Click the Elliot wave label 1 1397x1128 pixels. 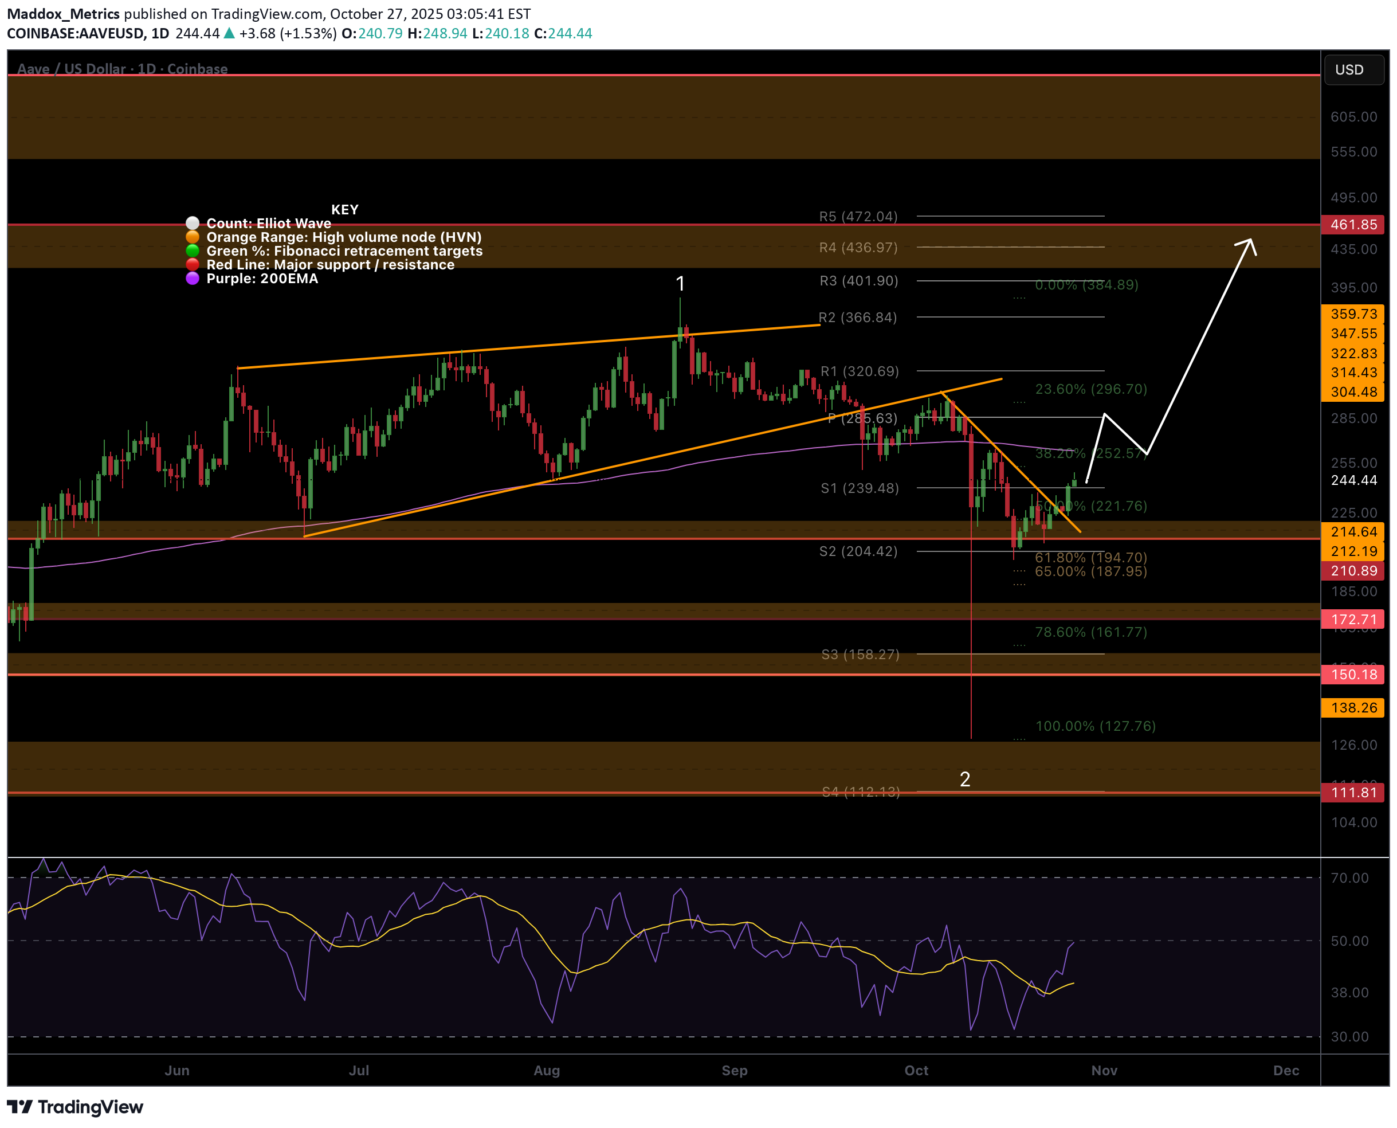pyautogui.click(x=680, y=283)
